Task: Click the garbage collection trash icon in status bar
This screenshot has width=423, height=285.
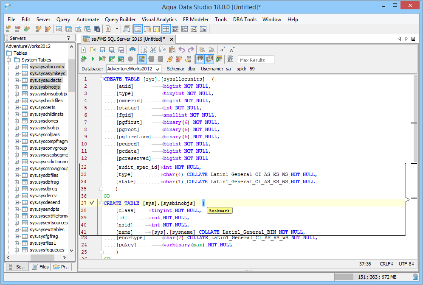Action: [x=415, y=277]
